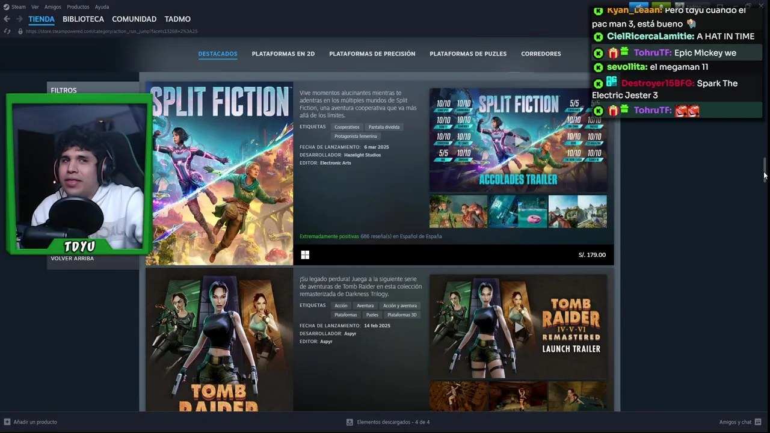The height and width of the screenshot is (433, 770).
Task: Open the Productos menu
Action: pos(78,7)
